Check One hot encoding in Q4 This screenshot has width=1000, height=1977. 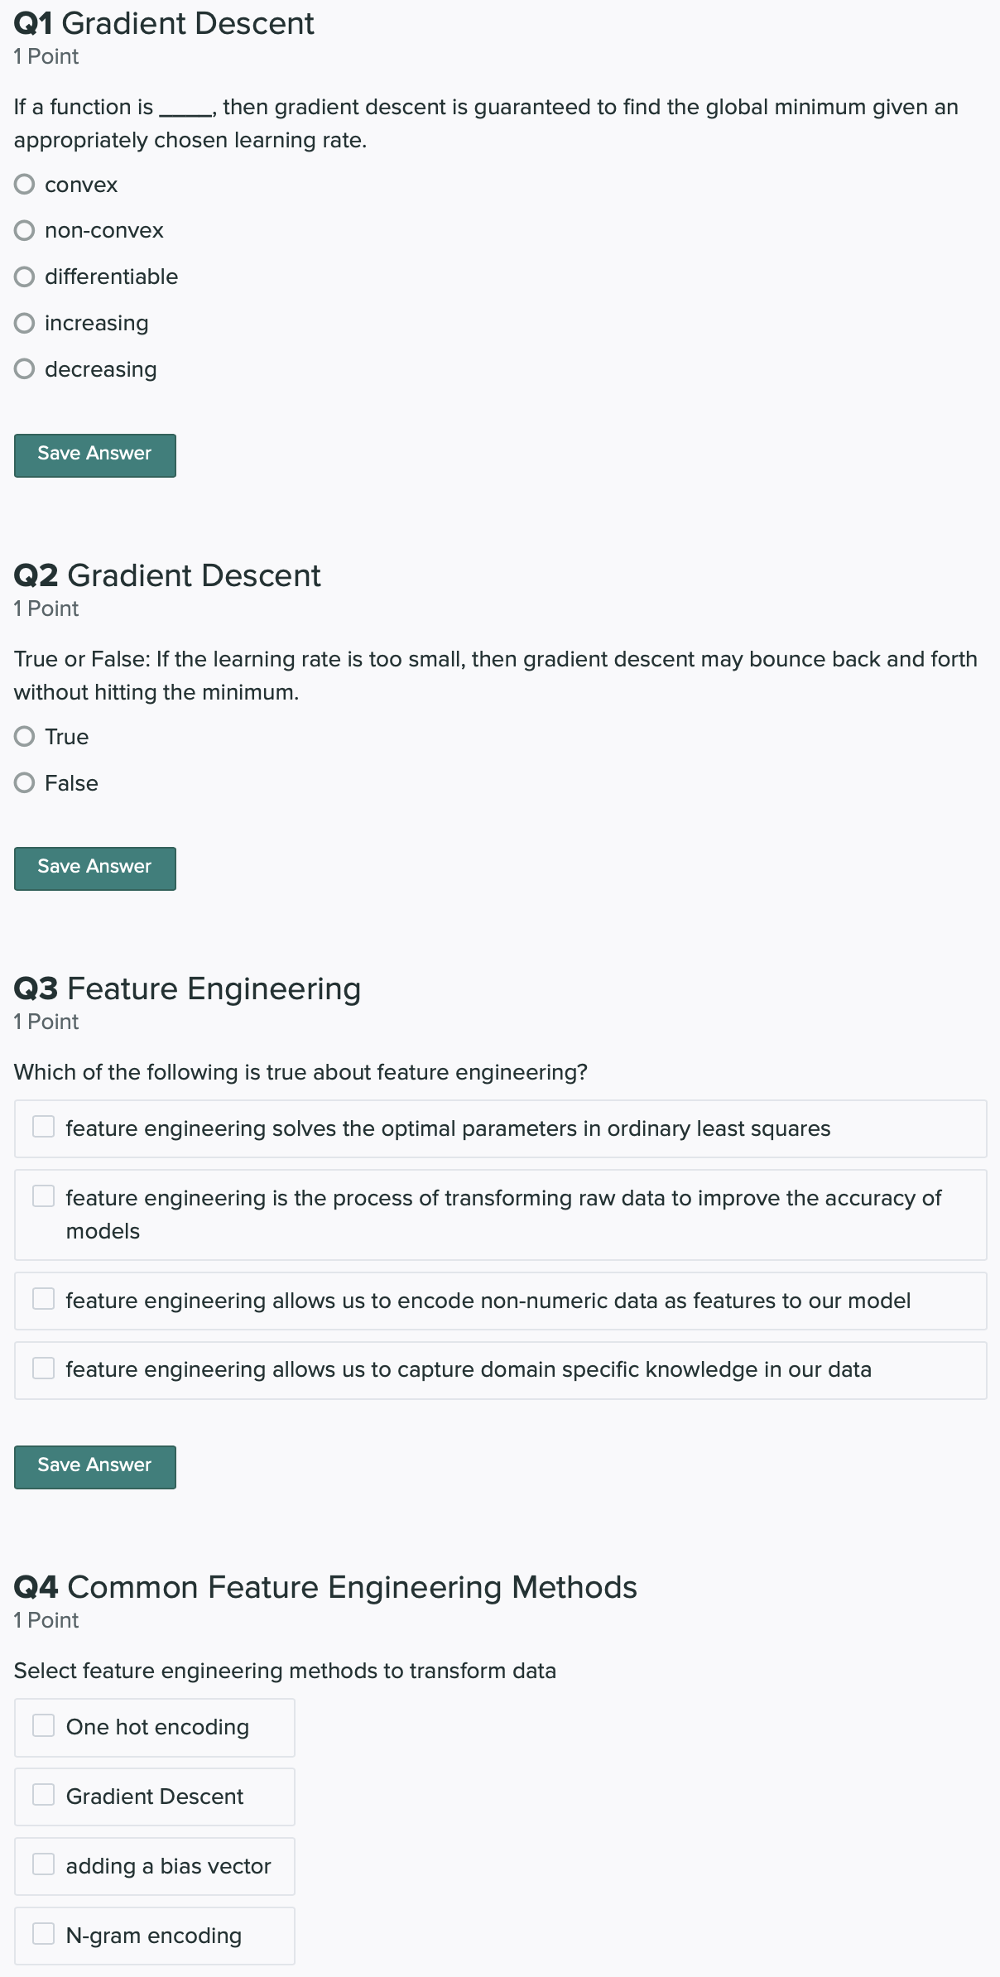43,1726
